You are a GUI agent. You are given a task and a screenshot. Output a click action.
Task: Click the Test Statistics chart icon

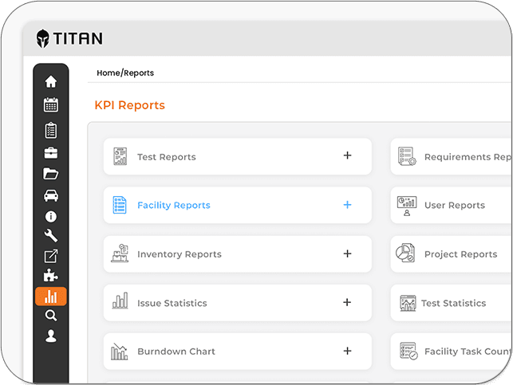coord(408,303)
